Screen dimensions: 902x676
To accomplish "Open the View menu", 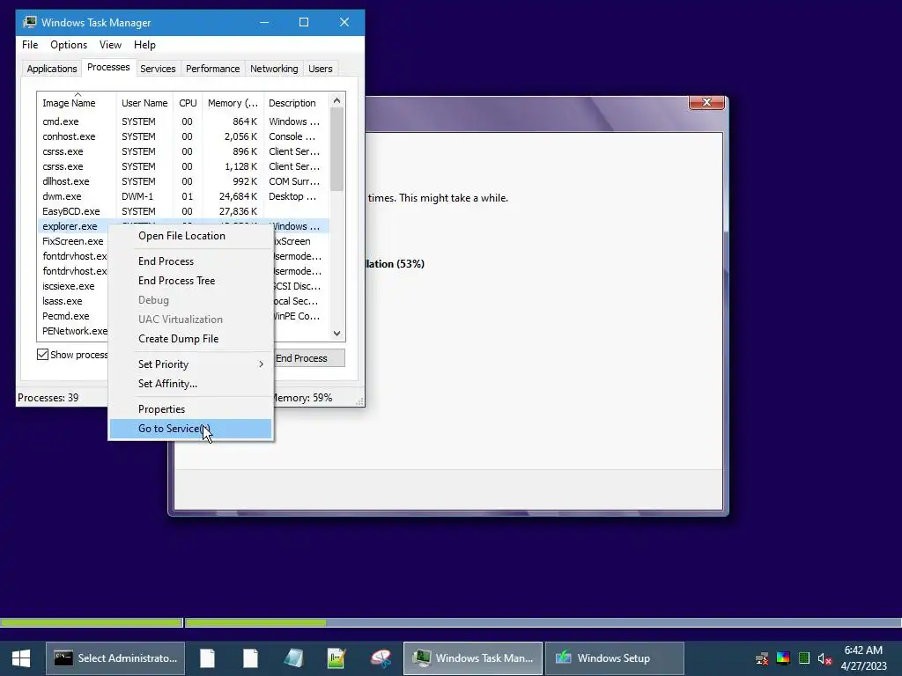I will click(x=110, y=45).
